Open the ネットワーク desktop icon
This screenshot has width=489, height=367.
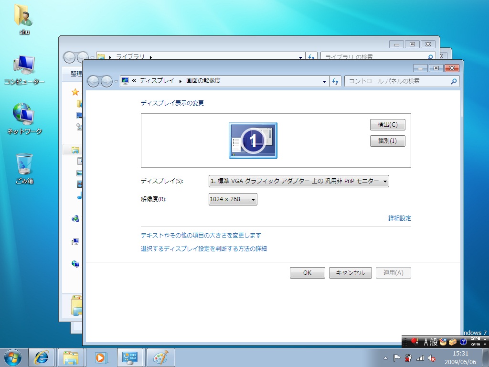24,119
